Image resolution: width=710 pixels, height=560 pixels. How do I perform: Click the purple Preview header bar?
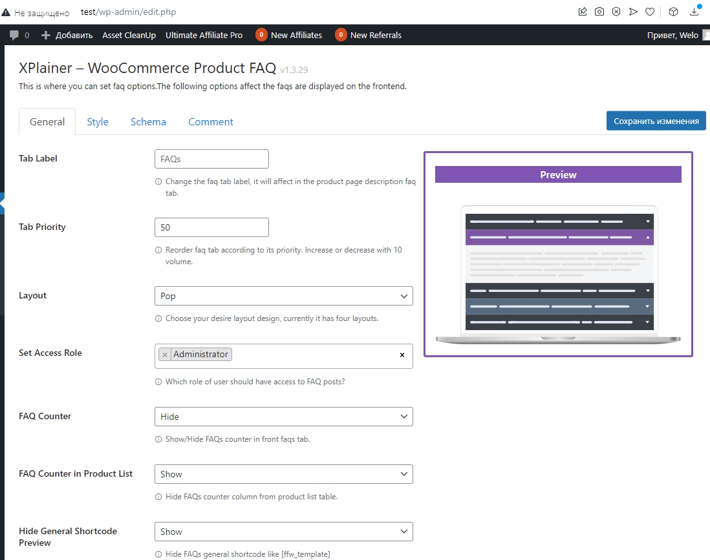tap(558, 174)
